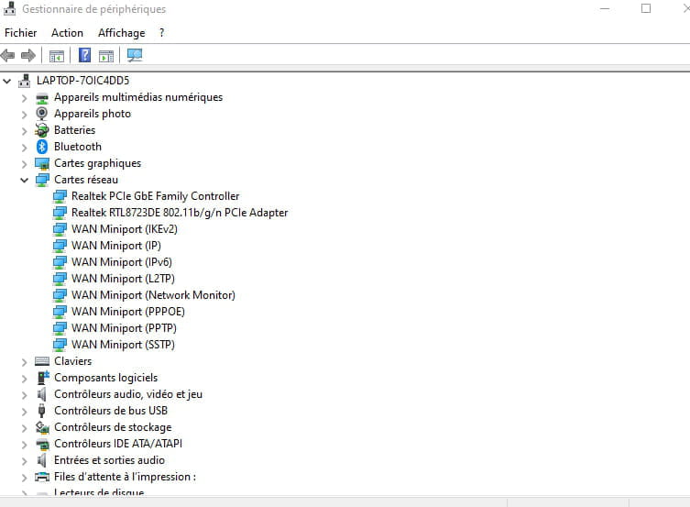Click the Bluetooth category icon
The width and height of the screenshot is (690, 507).
point(42,147)
